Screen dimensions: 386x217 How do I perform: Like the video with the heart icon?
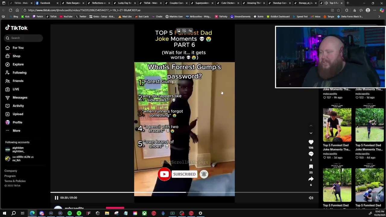[x=311, y=142]
